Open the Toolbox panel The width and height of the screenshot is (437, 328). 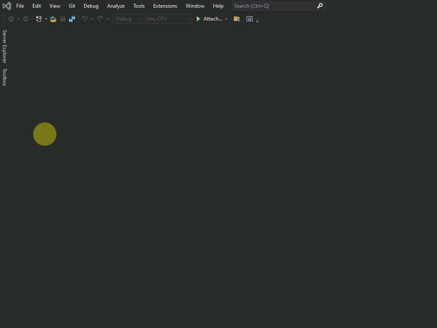click(4, 76)
